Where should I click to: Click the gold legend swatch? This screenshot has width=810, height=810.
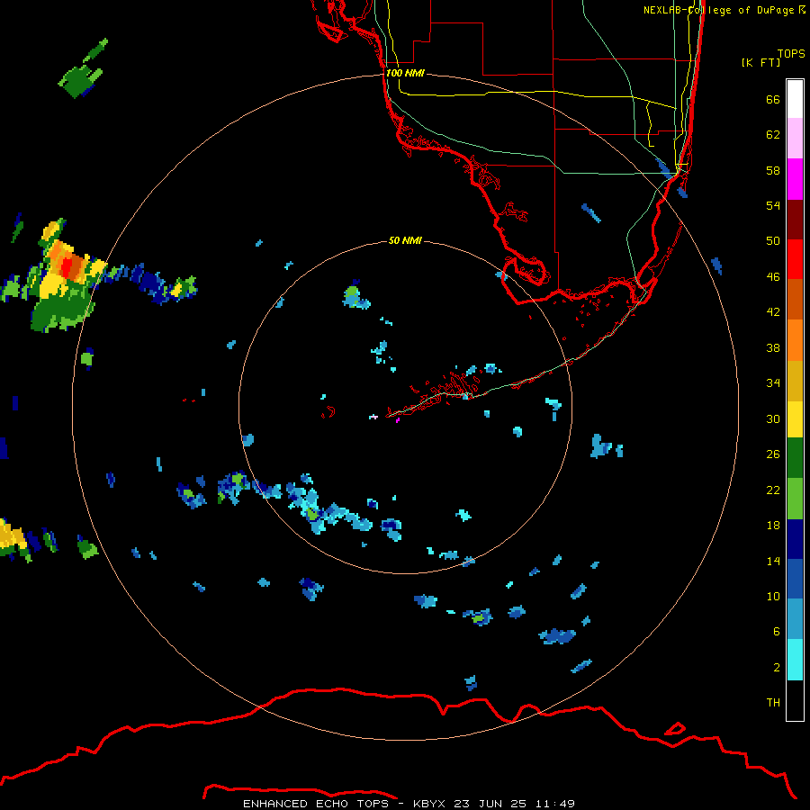point(795,381)
